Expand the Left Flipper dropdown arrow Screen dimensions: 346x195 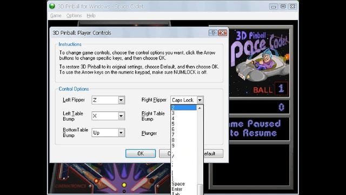tap(121, 100)
